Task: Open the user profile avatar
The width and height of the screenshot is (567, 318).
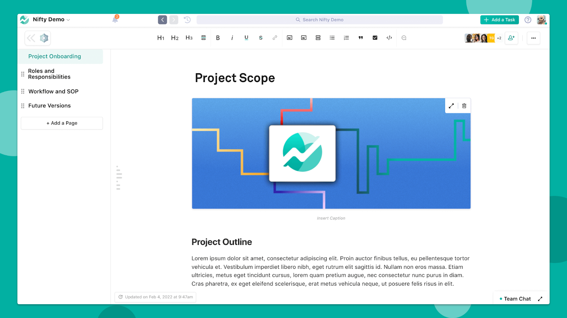Action: (x=541, y=20)
